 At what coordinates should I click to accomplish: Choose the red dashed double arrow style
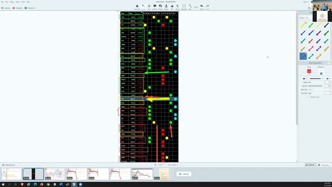tap(311, 49)
